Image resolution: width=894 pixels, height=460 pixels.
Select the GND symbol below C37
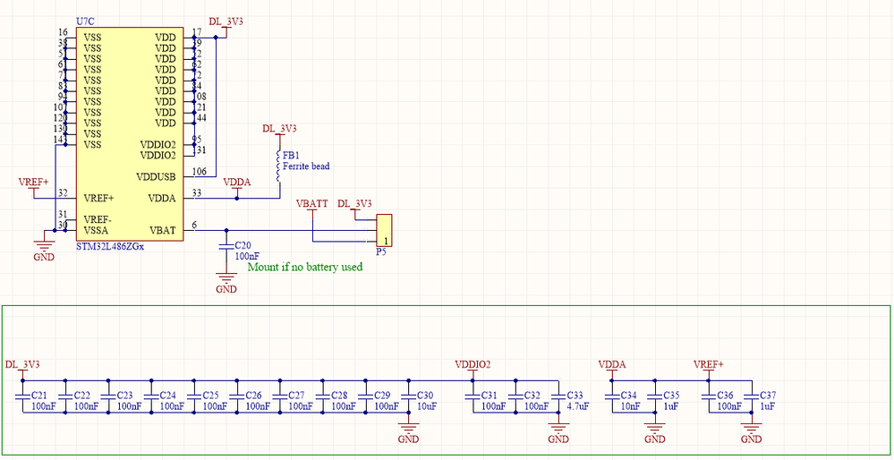[x=752, y=431]
